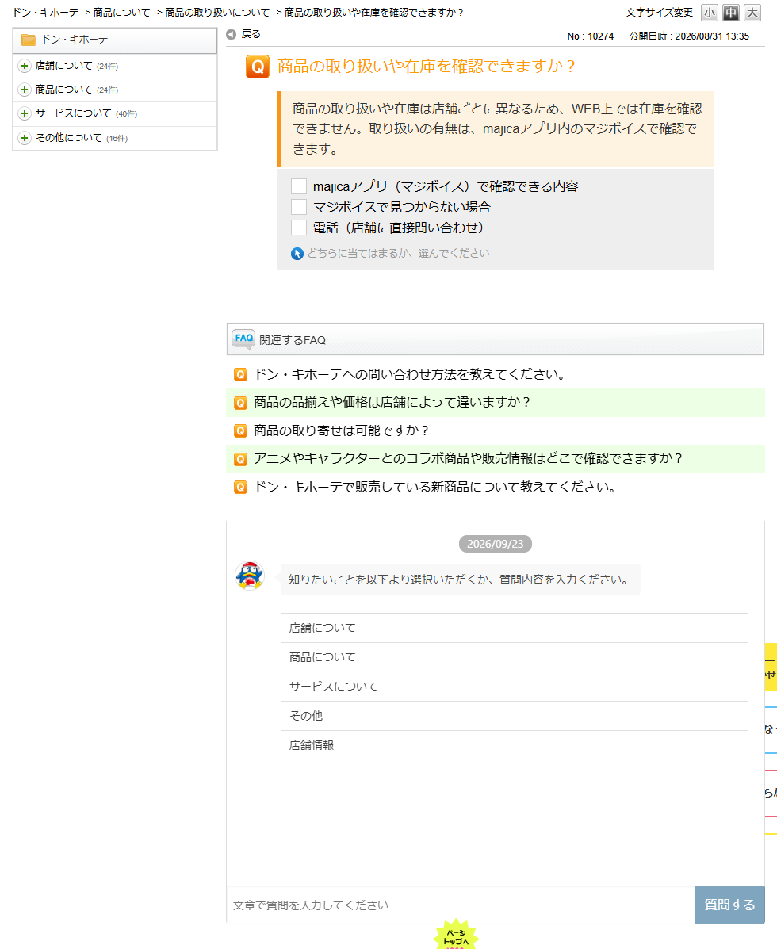Click the 関連するFAQ section header

[495, 339]
